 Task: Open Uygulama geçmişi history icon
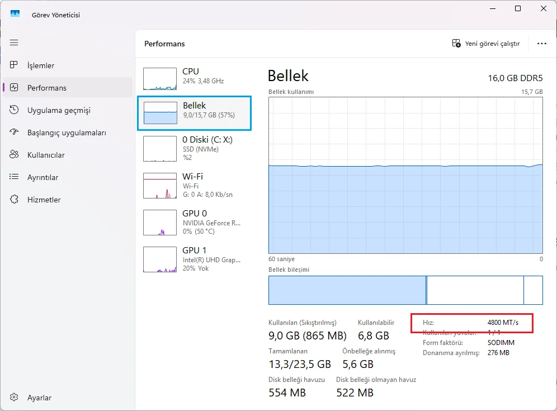pos(14,110)
